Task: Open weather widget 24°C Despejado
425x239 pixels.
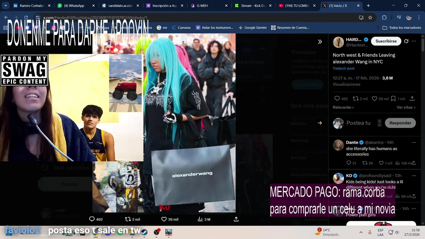Action: [326, 232]
